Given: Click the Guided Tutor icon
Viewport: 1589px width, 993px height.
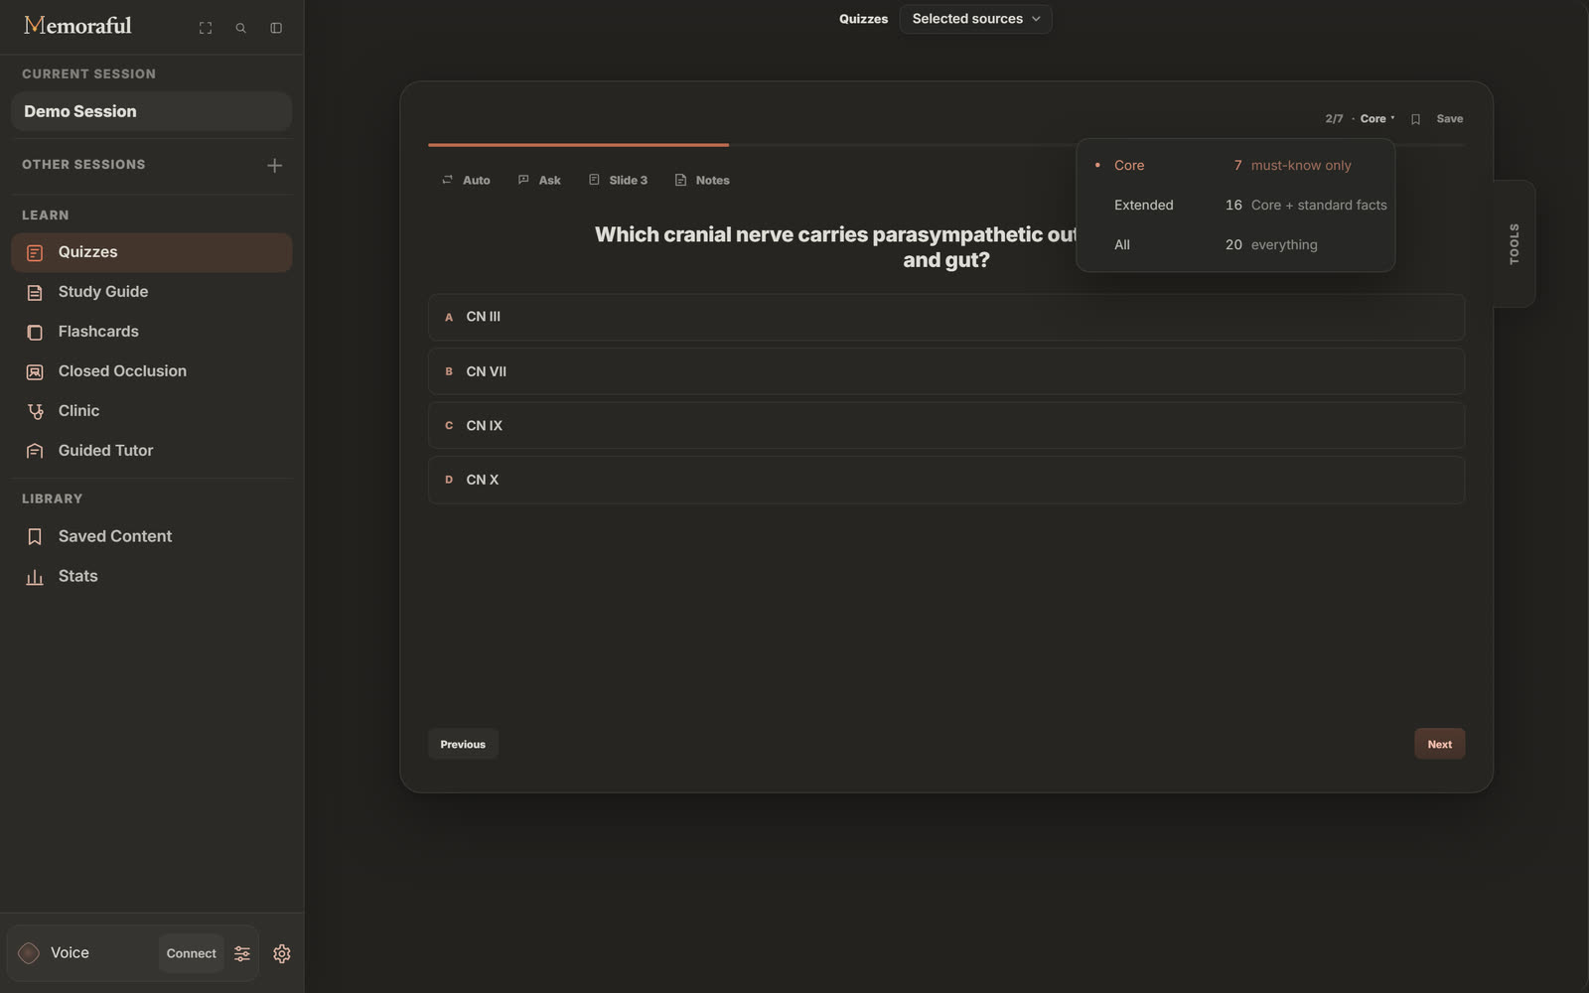Looking at the screenshot, I should tap(35, 451).
